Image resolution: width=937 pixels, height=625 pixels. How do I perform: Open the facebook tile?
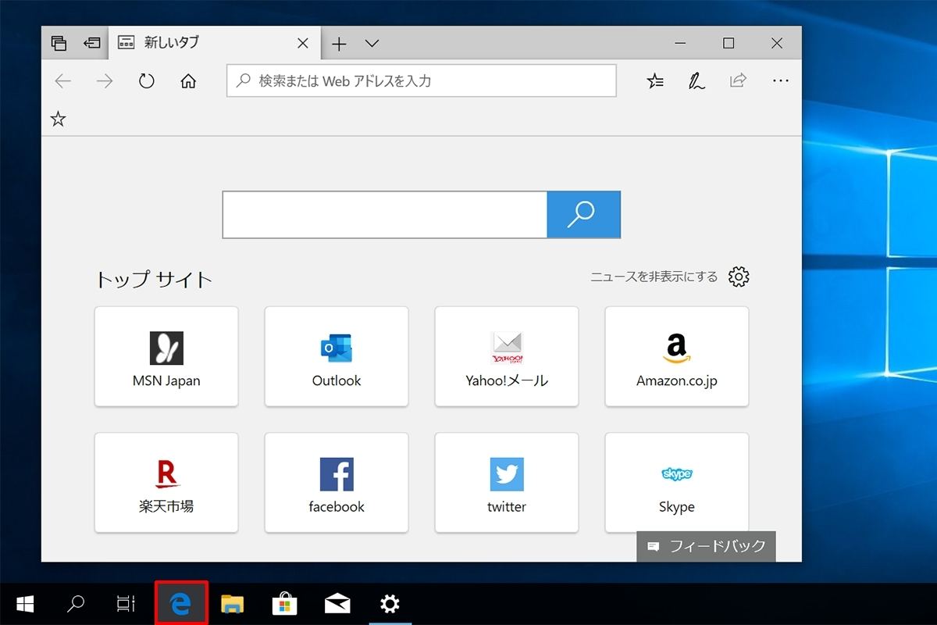point(337,483)
